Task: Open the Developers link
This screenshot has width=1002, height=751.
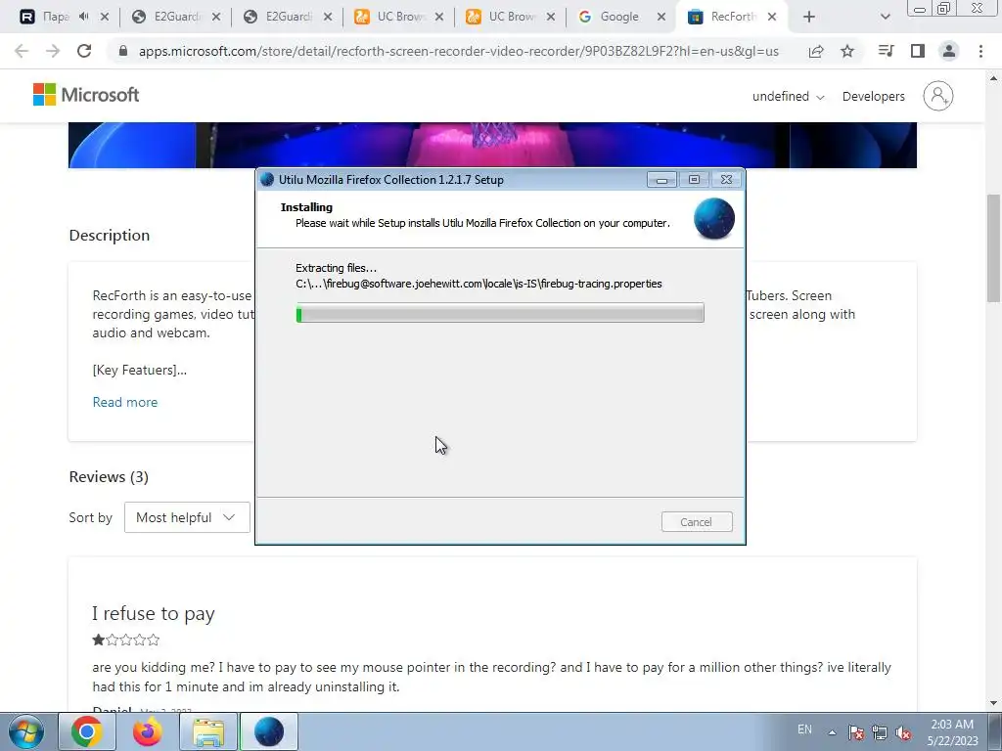Action: [873, 97]
